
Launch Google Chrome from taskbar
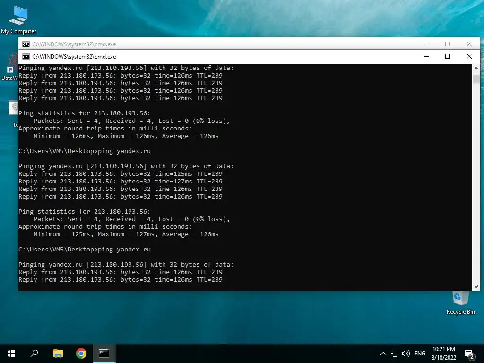point(81,354)
